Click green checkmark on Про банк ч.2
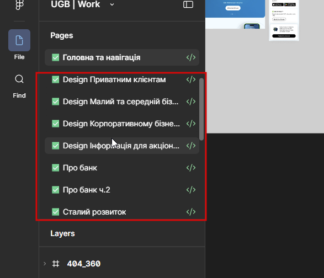Screen dimensions: 324x278 click(x=55, y=190)
